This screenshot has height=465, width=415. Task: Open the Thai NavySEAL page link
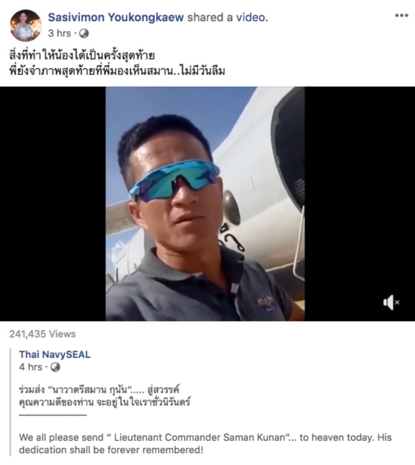click(x=54, y=354)
